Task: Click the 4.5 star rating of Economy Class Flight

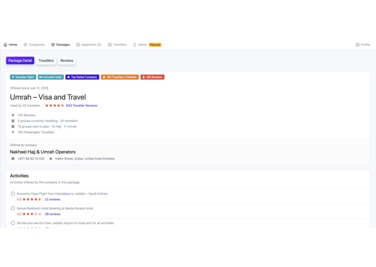Action: tap(32, 199)
